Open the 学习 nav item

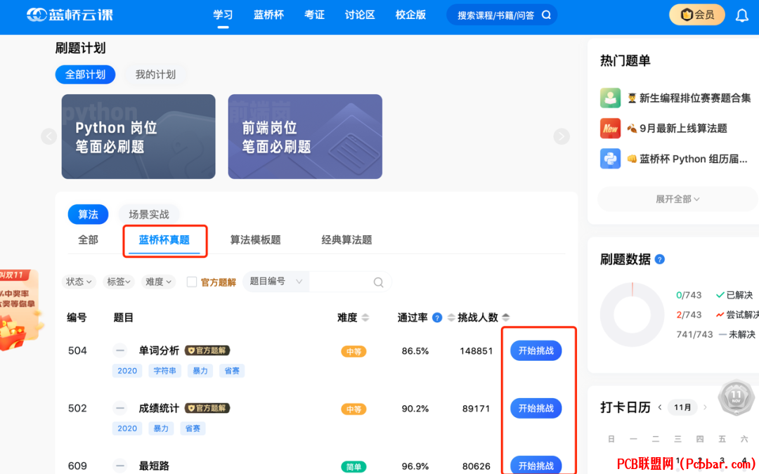[223, 15]
